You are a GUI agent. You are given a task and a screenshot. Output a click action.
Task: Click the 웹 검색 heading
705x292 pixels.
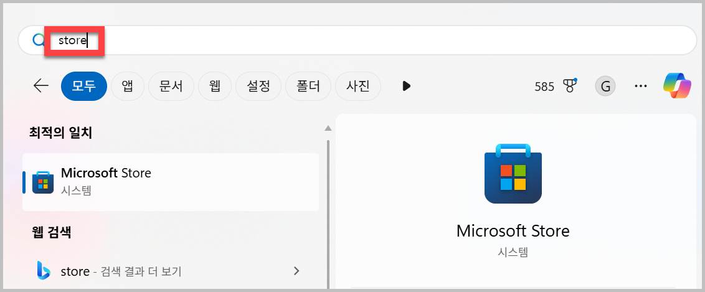point(52,232)
